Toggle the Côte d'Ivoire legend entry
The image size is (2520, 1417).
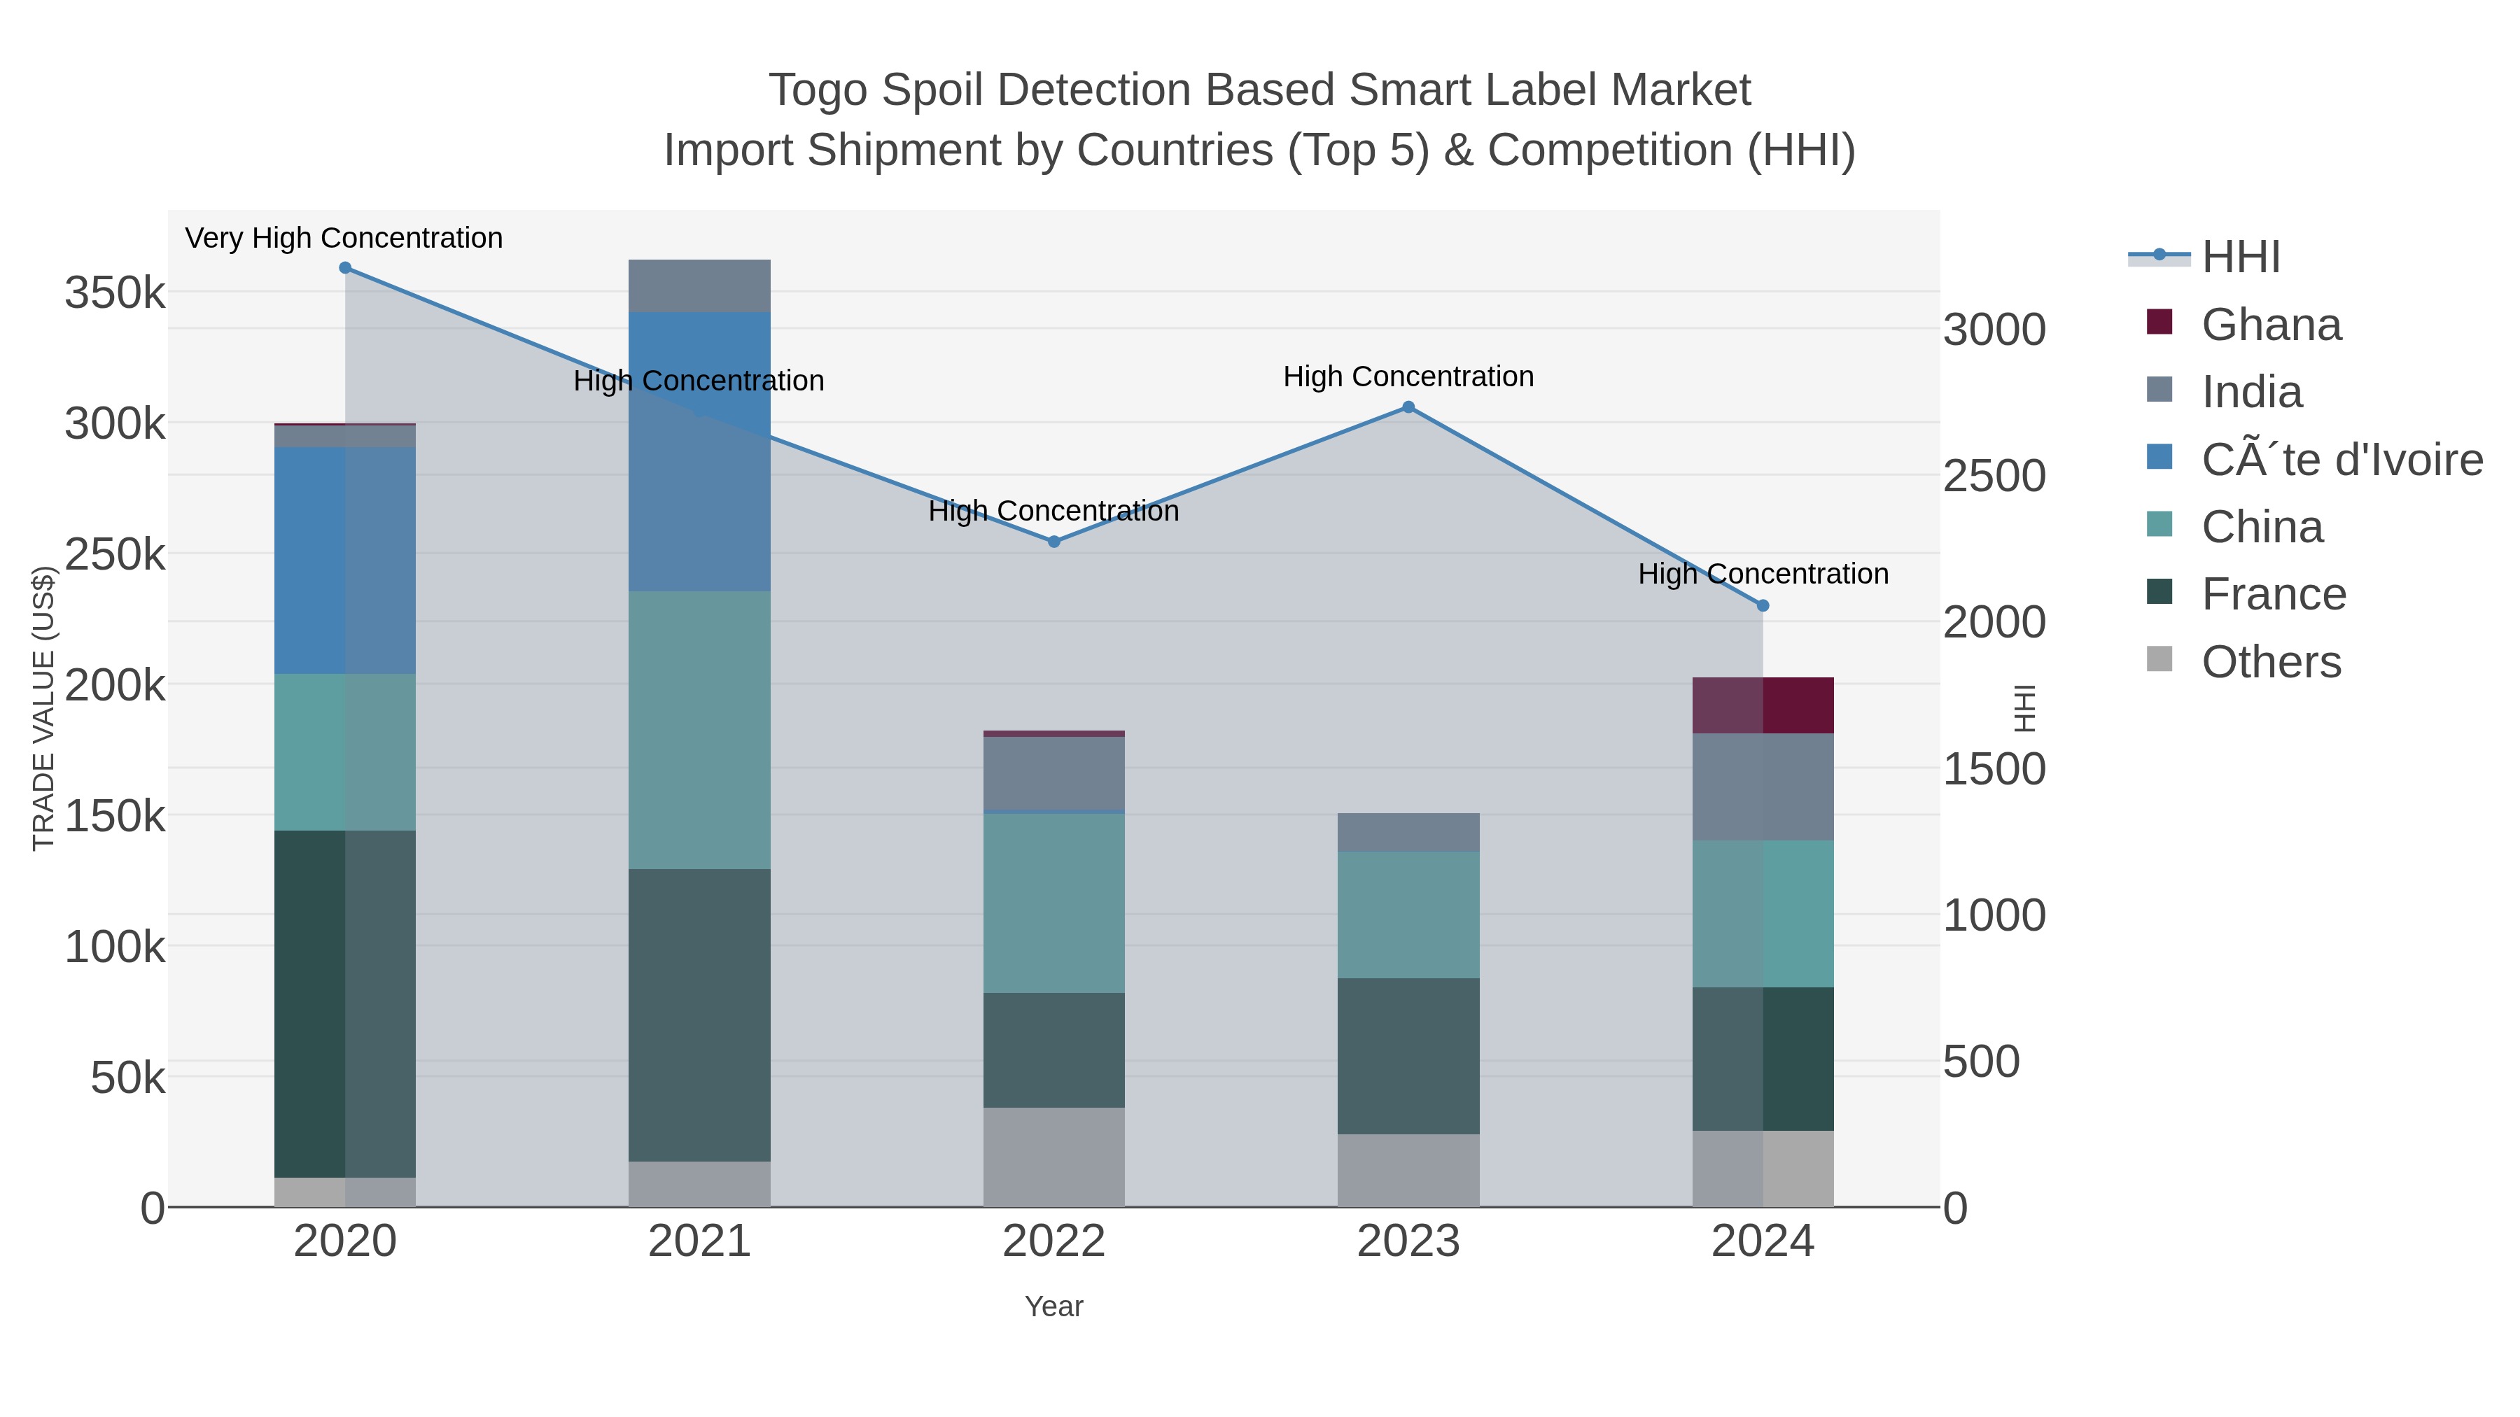click(x=2315, y=460)
